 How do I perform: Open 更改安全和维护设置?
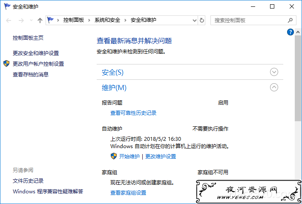(36, 53)
